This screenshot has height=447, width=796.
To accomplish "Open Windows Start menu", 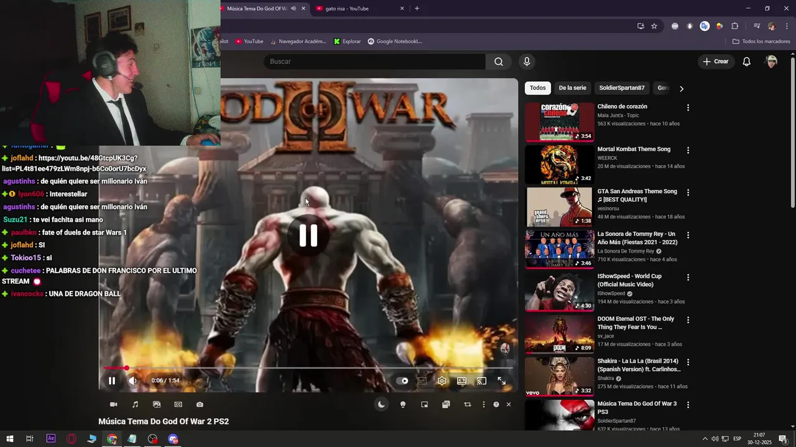I will [x=9, y=439].
